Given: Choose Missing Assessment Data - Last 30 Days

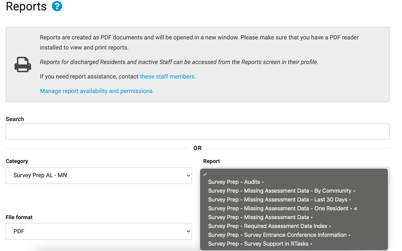Looking at the screenshot, I should click(x=277, y=200).
